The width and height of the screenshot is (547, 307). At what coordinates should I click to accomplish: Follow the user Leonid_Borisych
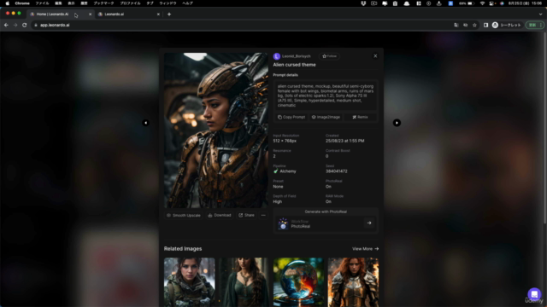[329, 56]
